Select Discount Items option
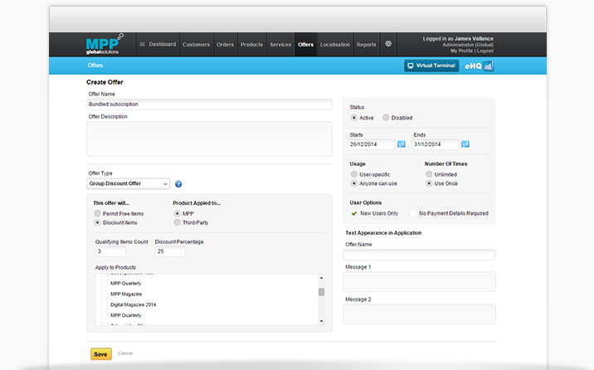Image resolution: width=594 pixels, height=370 pixels. (97, 222)
